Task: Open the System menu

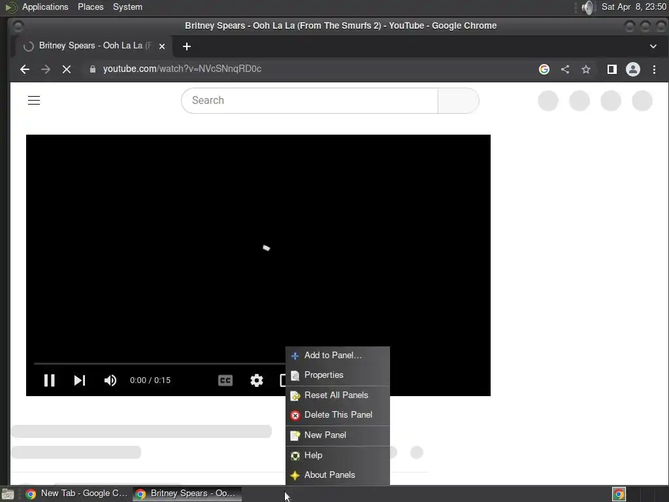Action: point(127,7)
